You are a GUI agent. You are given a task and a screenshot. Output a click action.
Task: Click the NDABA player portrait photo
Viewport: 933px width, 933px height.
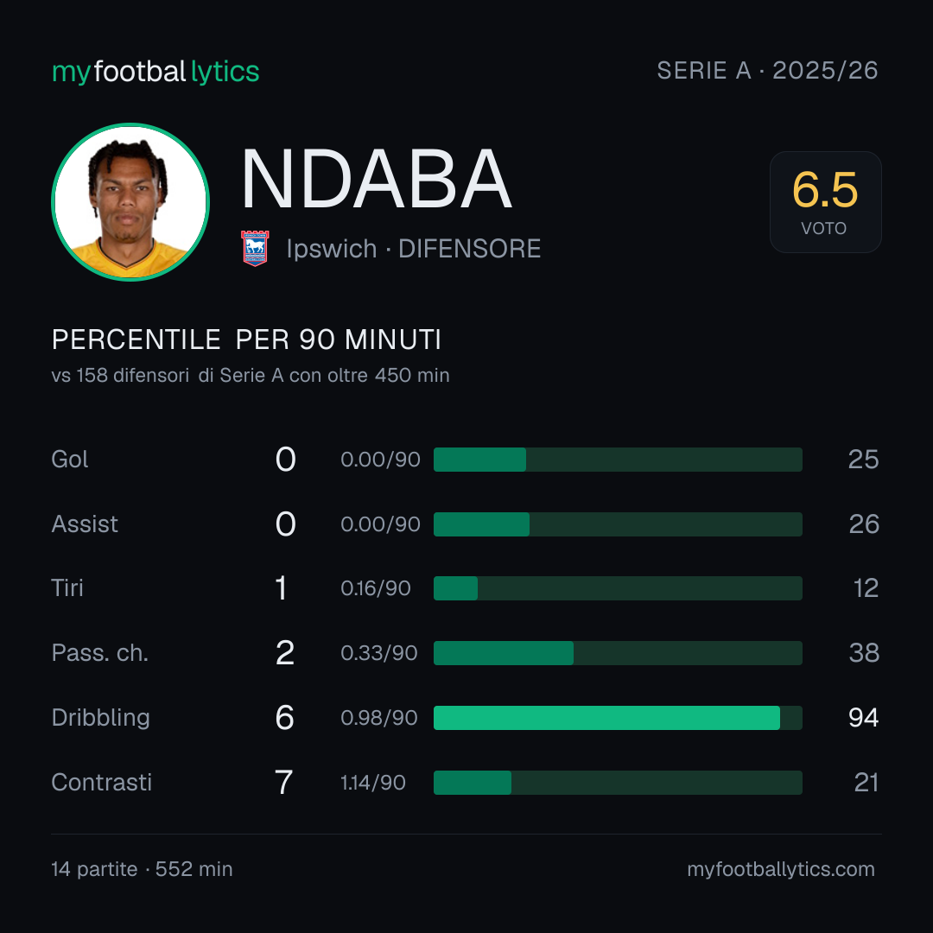click(130, 201)
